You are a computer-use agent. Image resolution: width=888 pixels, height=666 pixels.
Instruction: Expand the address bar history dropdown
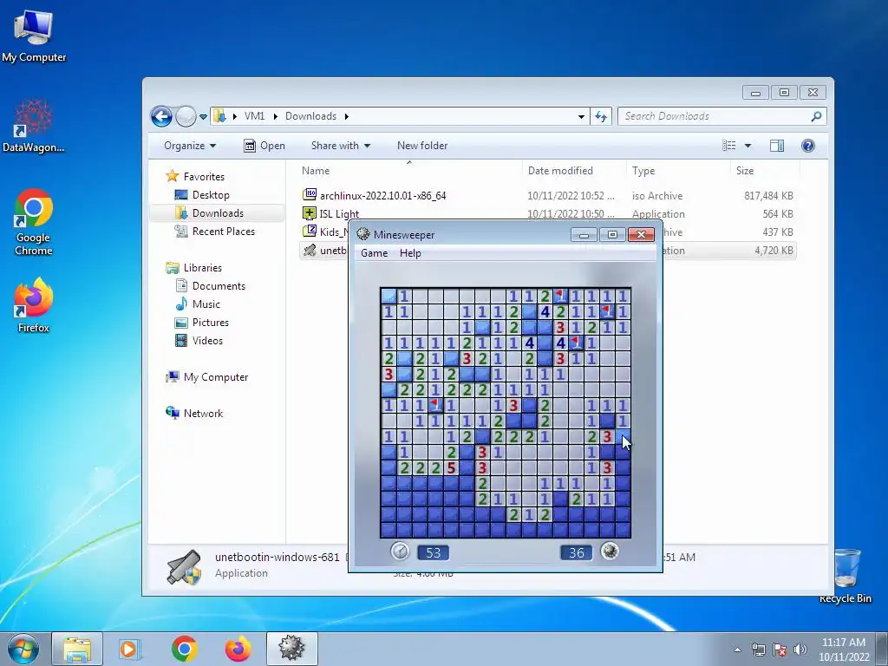point(581,117)
